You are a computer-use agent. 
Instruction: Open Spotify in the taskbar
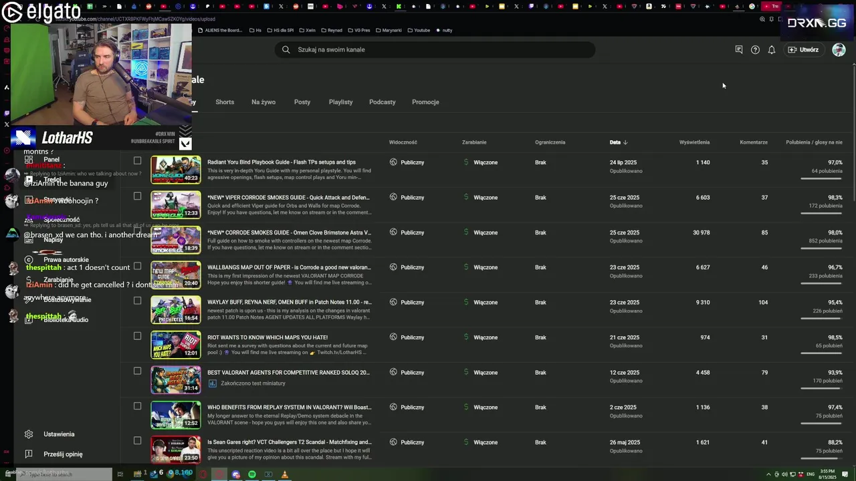(x=252, y=474)
